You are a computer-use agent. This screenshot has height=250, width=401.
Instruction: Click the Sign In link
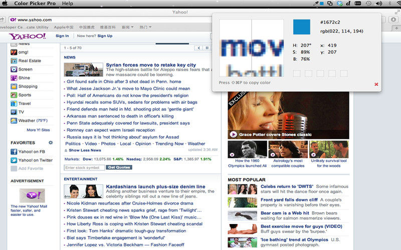tap(62, 36)
